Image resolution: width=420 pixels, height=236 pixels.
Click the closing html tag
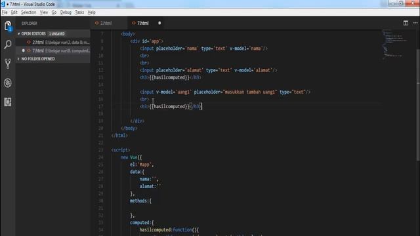tap(119, 136)
